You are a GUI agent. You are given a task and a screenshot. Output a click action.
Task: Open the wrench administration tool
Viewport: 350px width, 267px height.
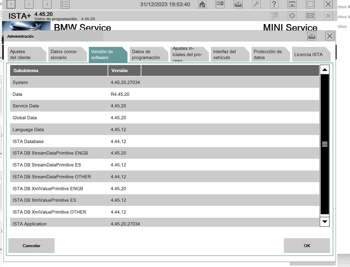(256, 4)
